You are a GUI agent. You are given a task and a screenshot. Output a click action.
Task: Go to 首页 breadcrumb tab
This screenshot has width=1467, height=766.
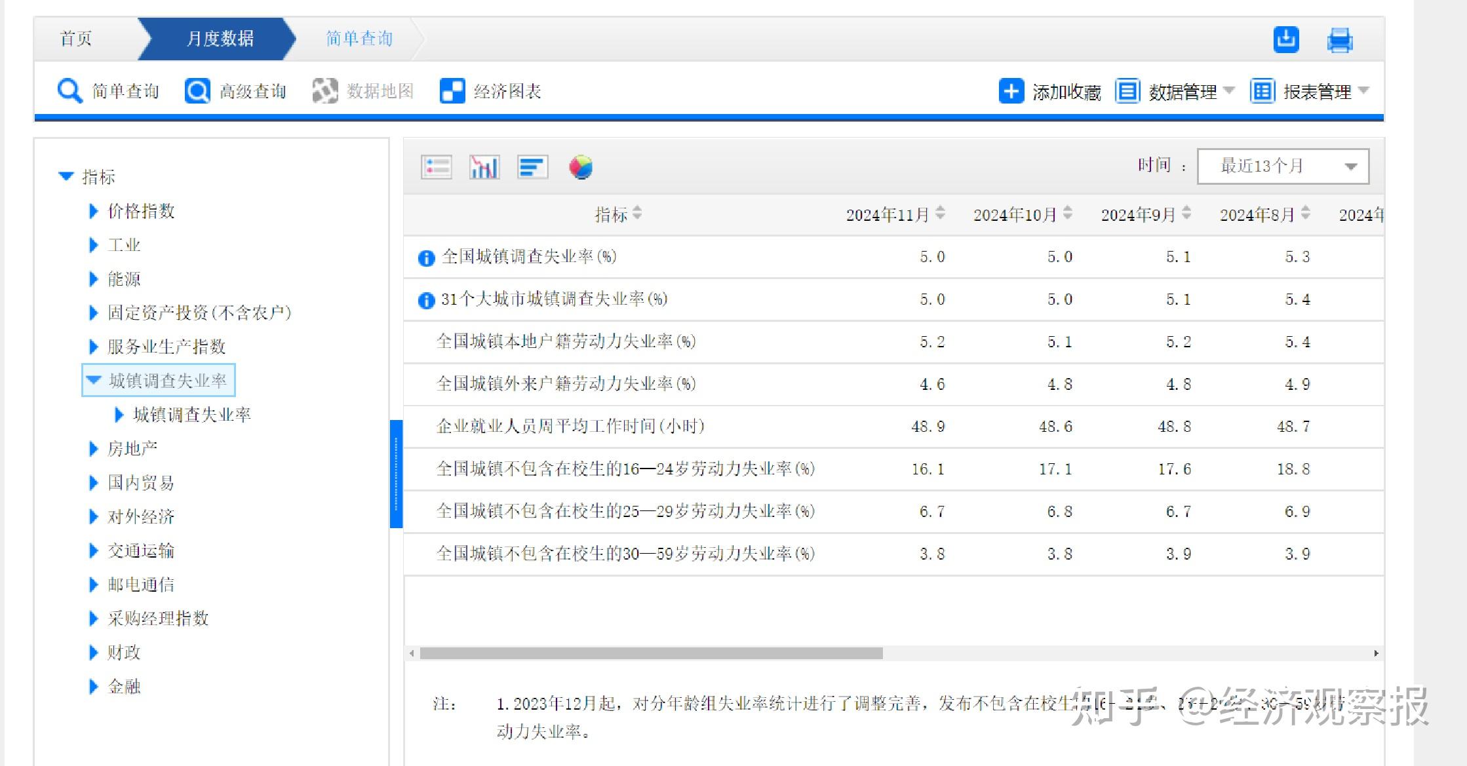click(76, 39)
